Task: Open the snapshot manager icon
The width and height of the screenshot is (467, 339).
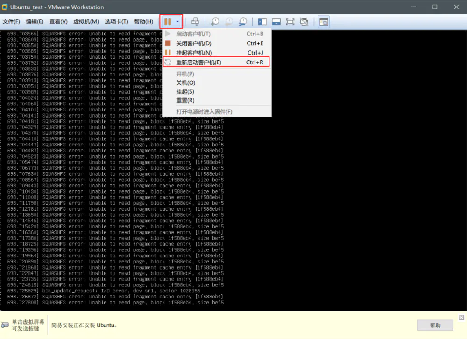Action: (x=243, y=22)
